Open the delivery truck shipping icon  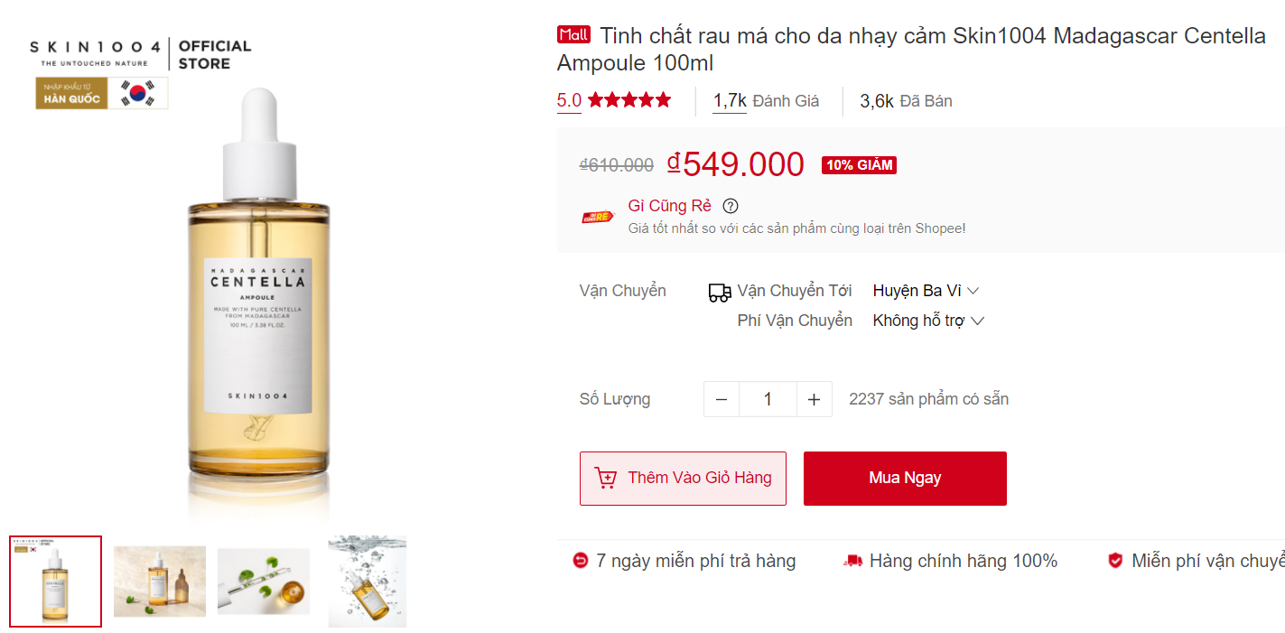coord(719,290)
